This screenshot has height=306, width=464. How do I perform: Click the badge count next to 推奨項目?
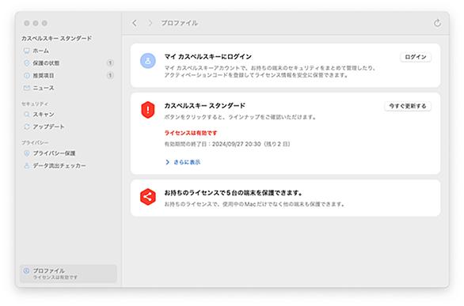click(x=110, y=75)
